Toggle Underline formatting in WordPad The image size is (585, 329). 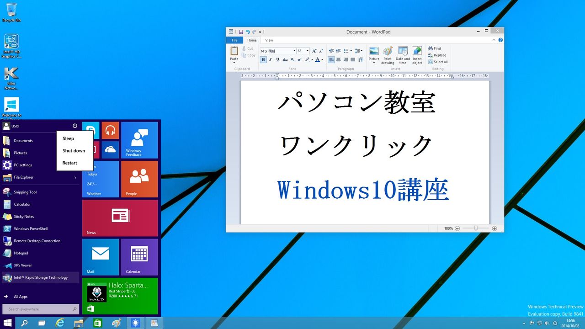[x=277, y=60]
